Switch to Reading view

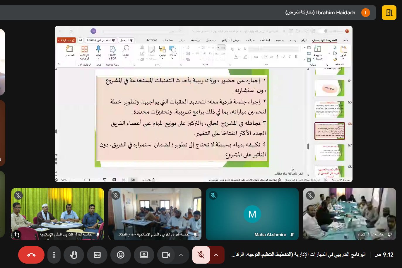pyautogui.click(x=114, y=180)
